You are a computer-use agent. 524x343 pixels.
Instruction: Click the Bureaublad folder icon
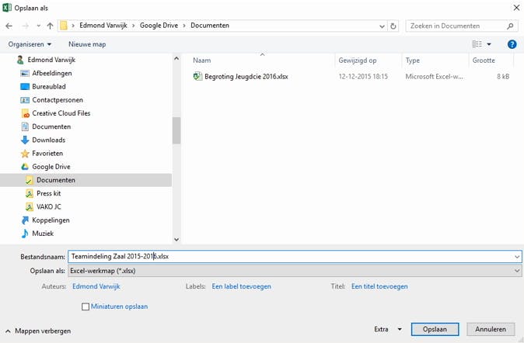(x=25, y=86)
